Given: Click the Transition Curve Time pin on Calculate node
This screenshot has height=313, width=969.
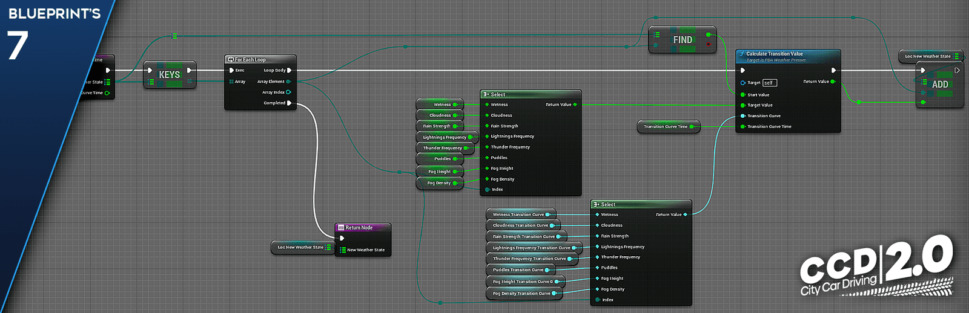Looking at the screenshot, I should (743, 127).
